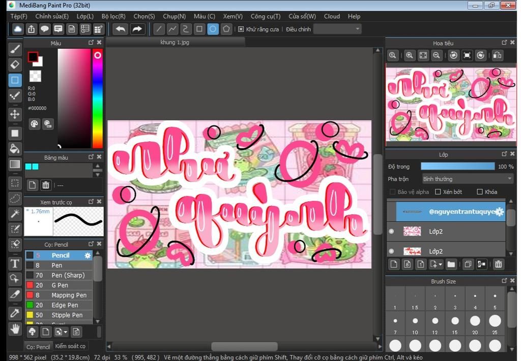Choose the polyline shape mode
521x361 pixels.
point(172,29)
